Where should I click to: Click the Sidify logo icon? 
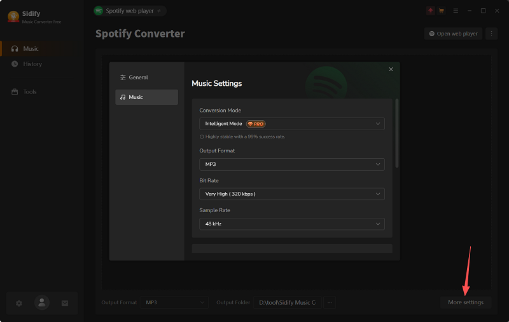(x=13, y=17)
